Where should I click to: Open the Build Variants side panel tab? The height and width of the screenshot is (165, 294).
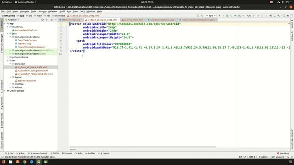coord(2,121)
